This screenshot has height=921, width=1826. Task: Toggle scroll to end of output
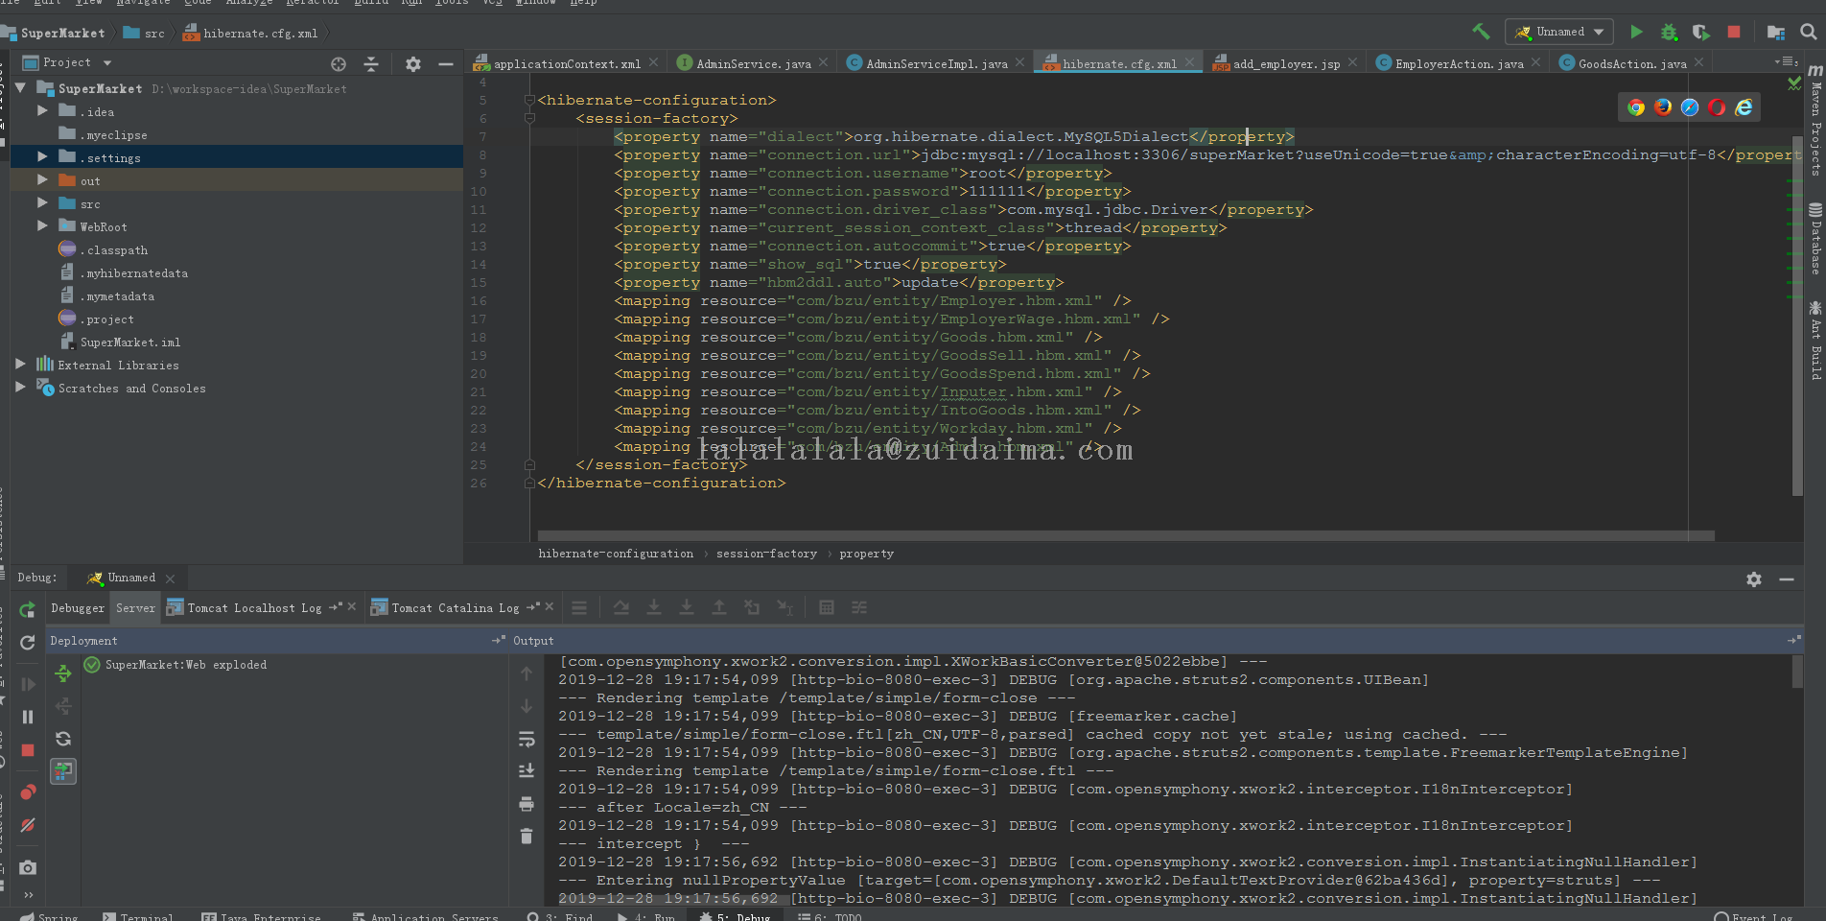pos(527,770)
